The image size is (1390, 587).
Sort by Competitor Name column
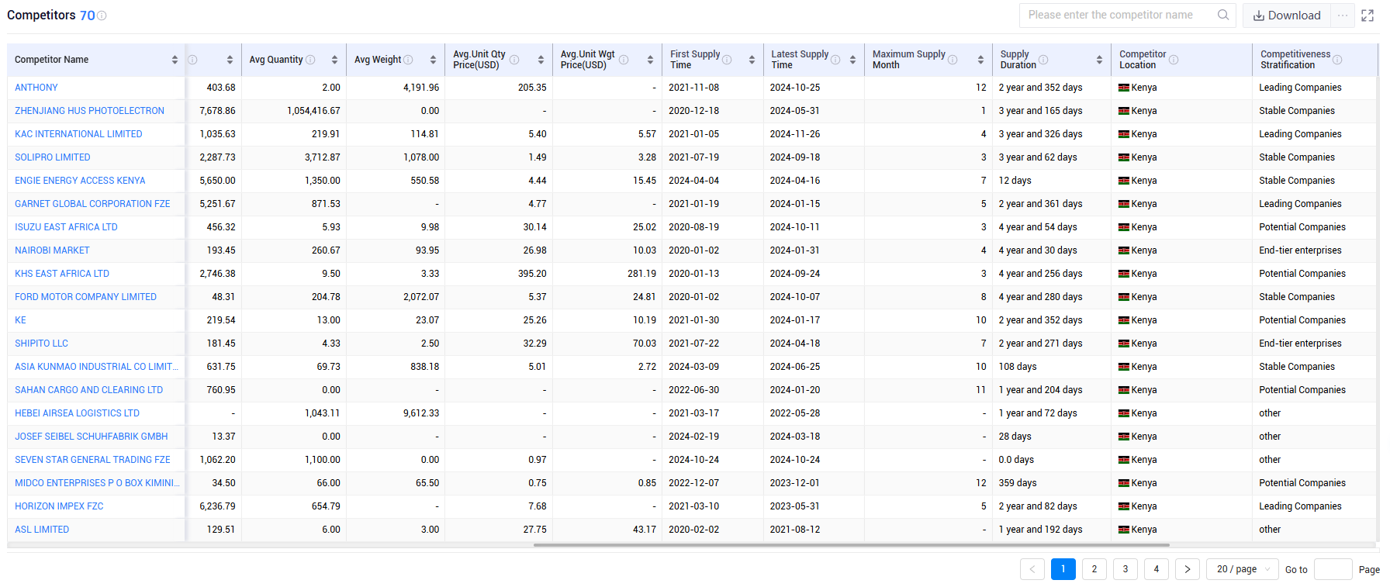coord(175,60)
